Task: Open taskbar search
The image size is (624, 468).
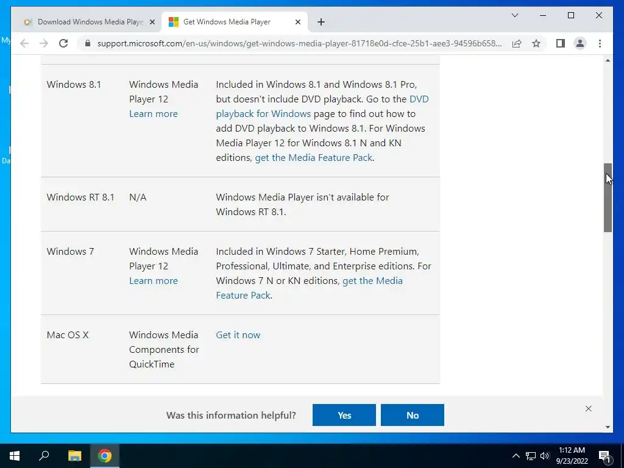Action: pos(44,456)
